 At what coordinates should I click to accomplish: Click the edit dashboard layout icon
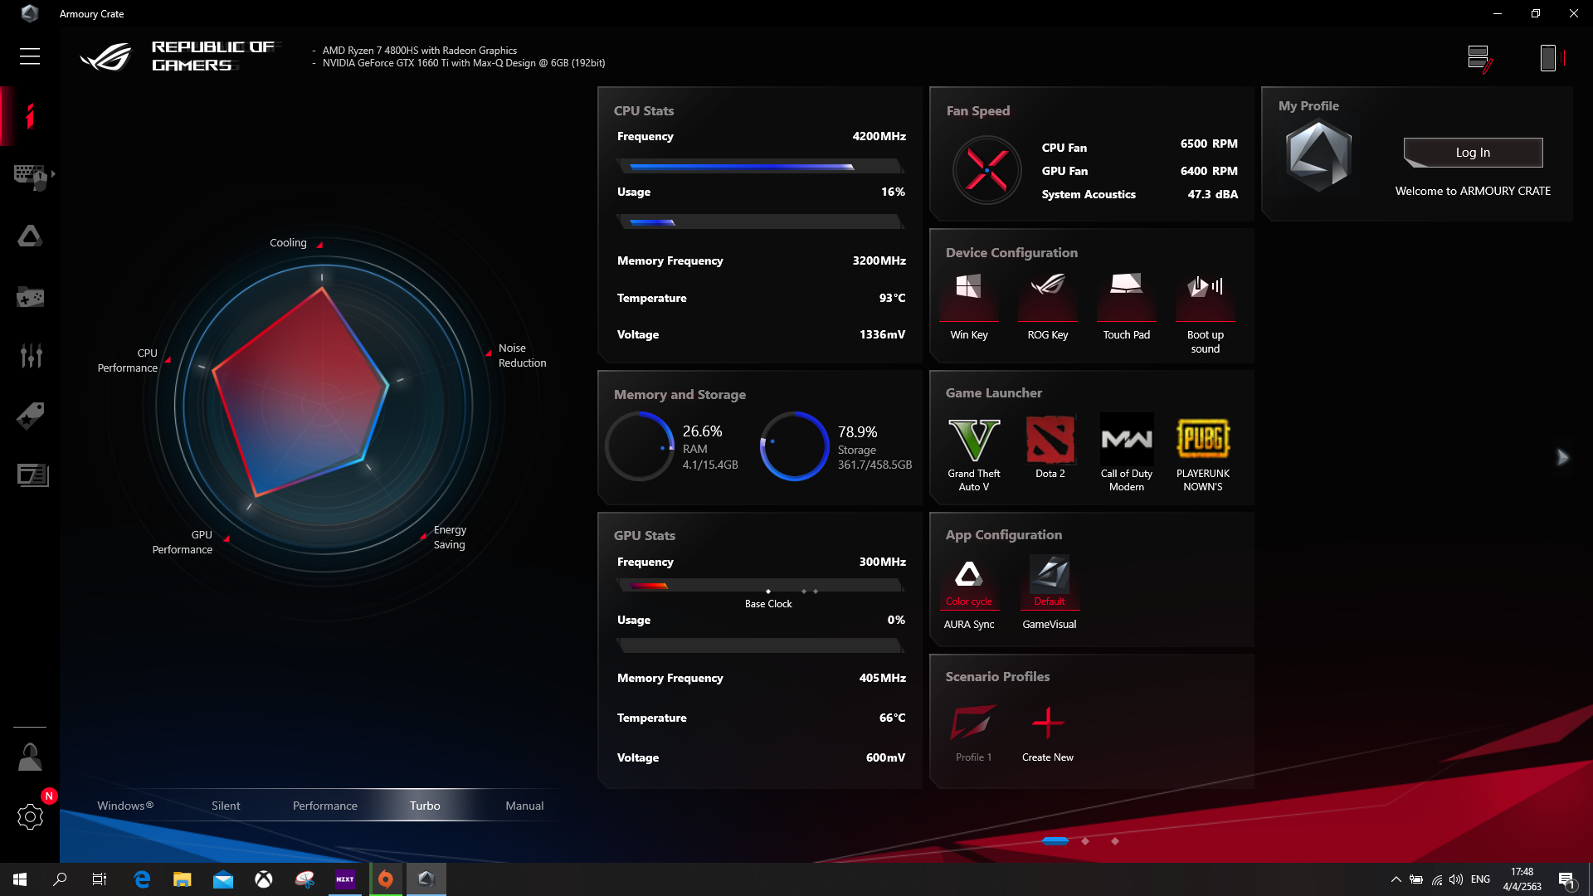pos(1479,58)
